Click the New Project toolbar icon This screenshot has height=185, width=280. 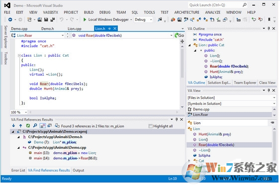[29, 19]
